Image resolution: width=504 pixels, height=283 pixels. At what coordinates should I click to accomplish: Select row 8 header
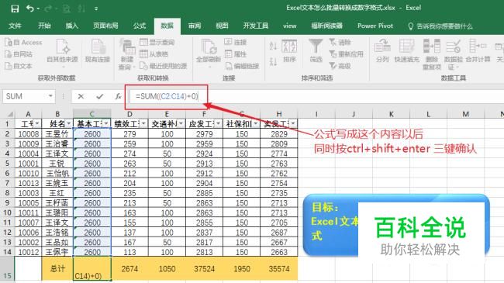click(7, 193)
